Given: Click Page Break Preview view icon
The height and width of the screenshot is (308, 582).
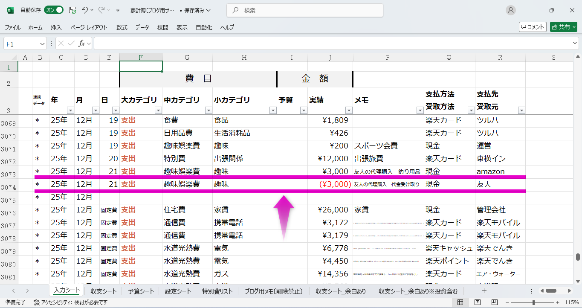Looking at the screenshot, I should point(494,302).
